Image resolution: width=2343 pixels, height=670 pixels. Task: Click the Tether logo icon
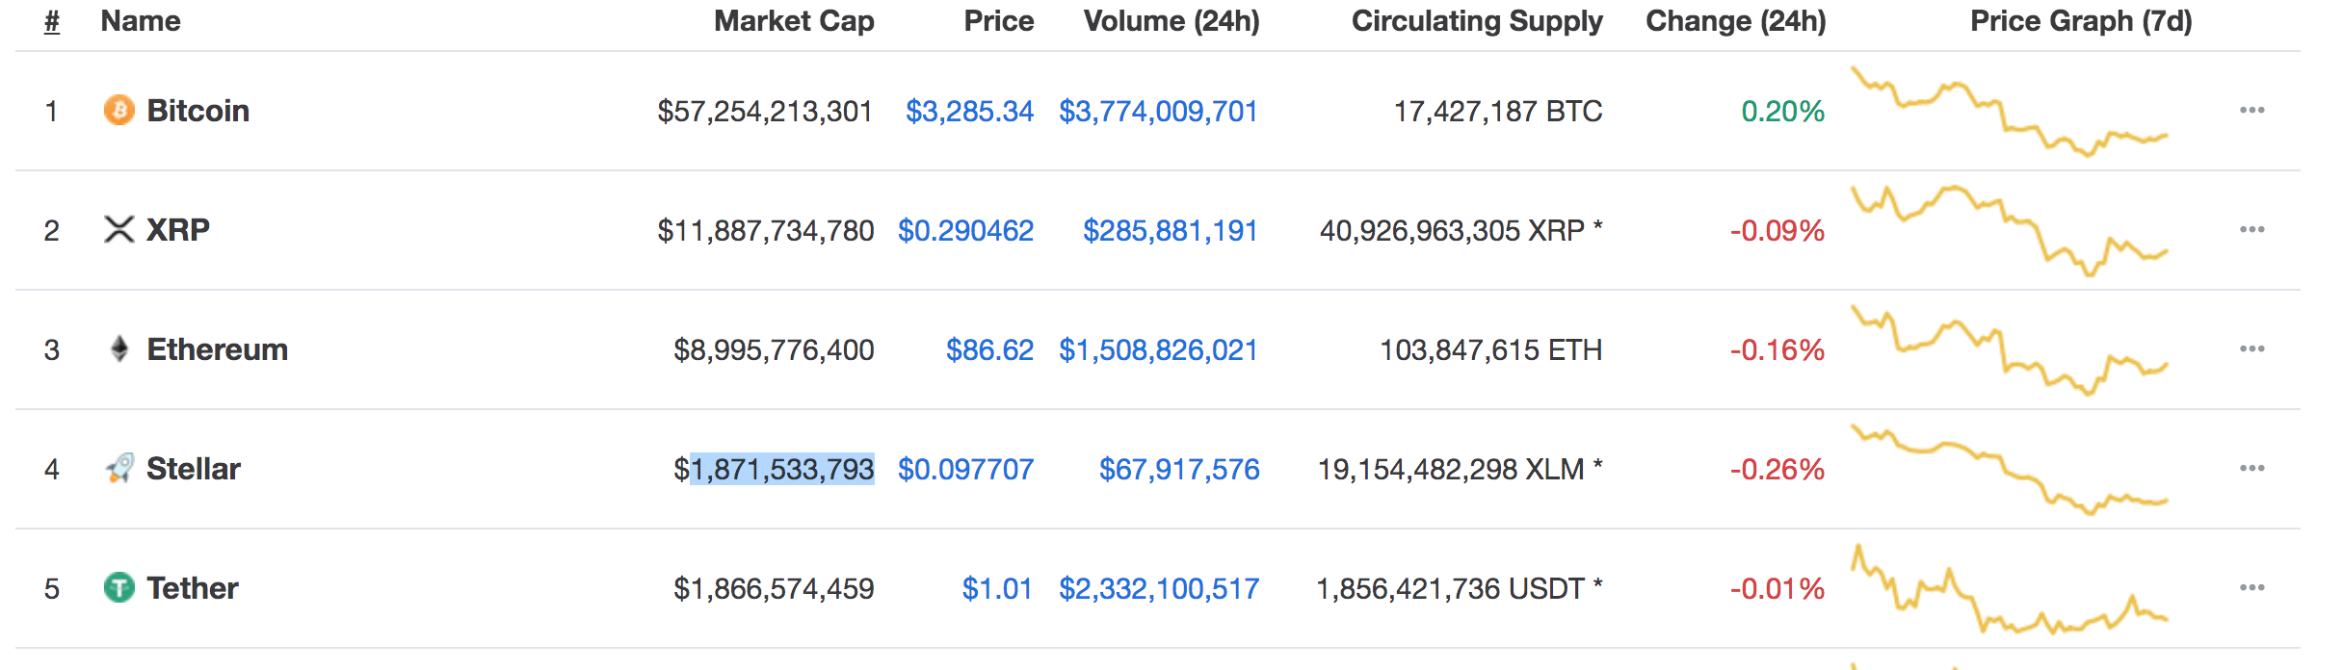[x=118, y=587]
